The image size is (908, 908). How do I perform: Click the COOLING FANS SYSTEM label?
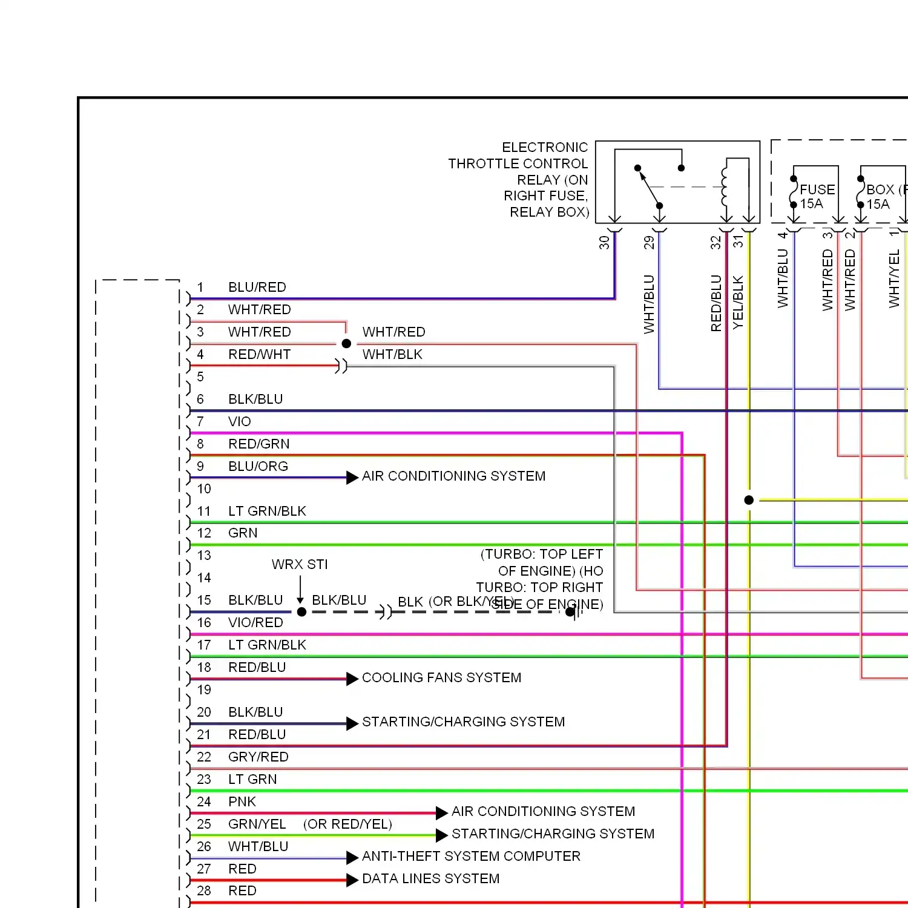[442, 677]
